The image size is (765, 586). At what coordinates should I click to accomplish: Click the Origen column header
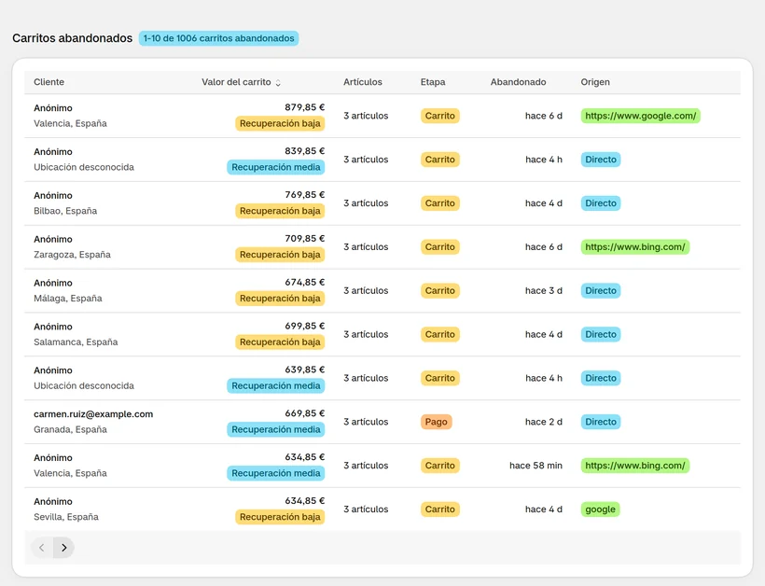(594, 82)
